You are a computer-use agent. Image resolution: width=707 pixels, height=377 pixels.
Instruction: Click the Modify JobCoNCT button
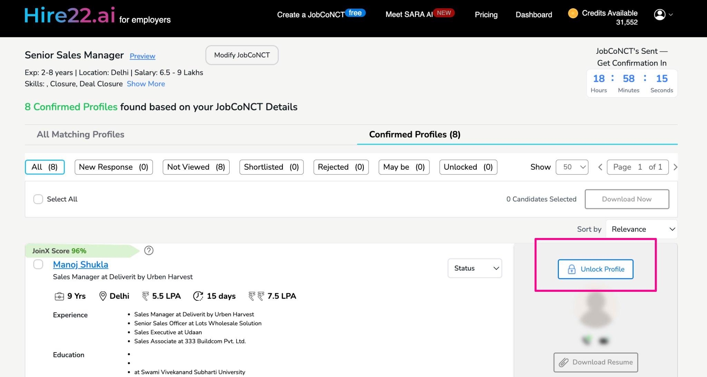(x=242, y=55)
